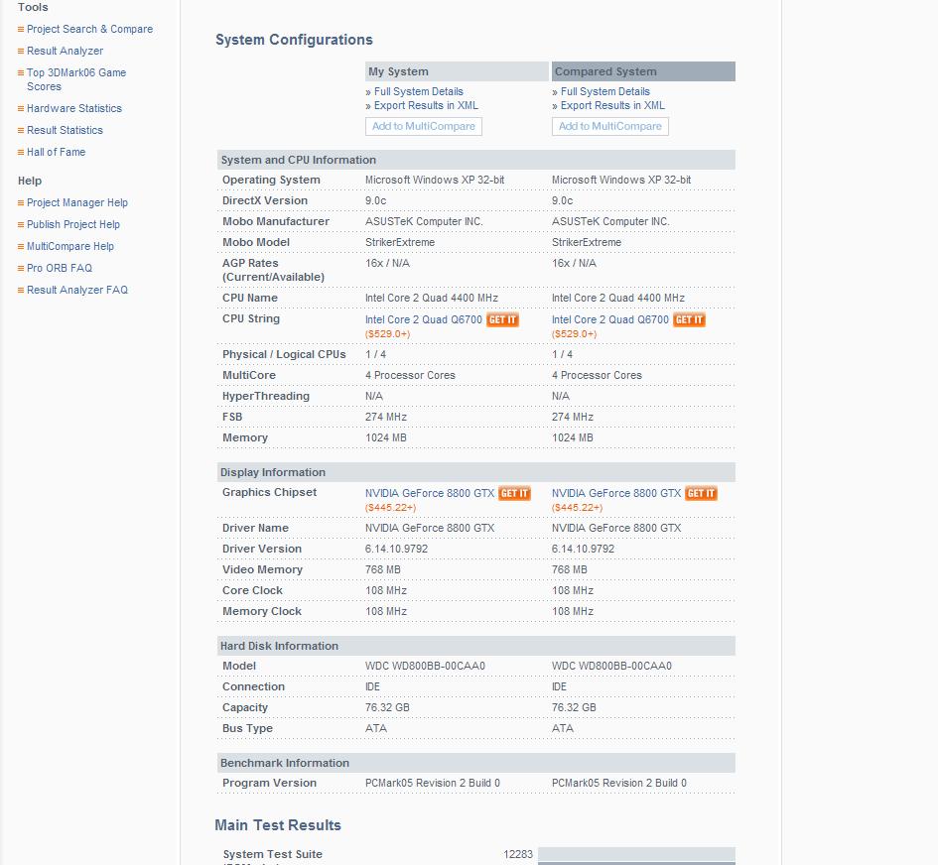
Task: Select Compared System Mobo Manufacturer ASUSTeK Computer INC.
Action: 610,221
